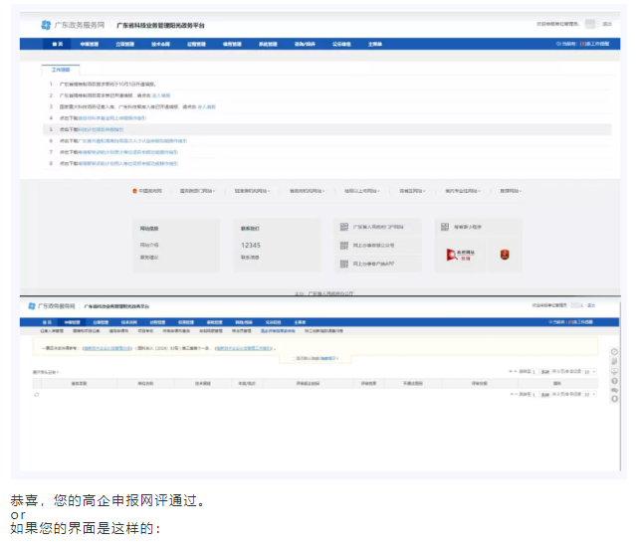Viewport: 636px width, 545px height.
Task: Click the 广东政务服务网 logo in lower page header
Action: pyautogui.click(x=52, y=306)
